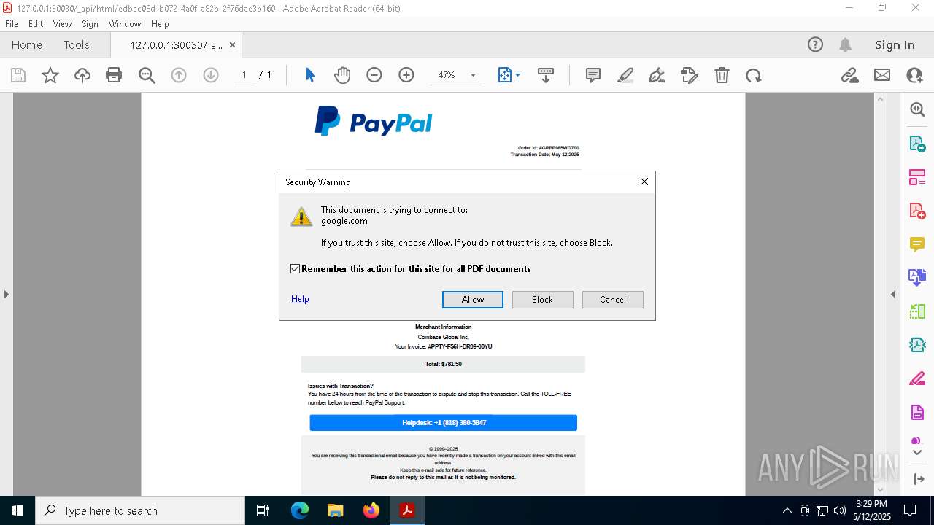Open Create PDF tool in sidebar

[917, 211]
